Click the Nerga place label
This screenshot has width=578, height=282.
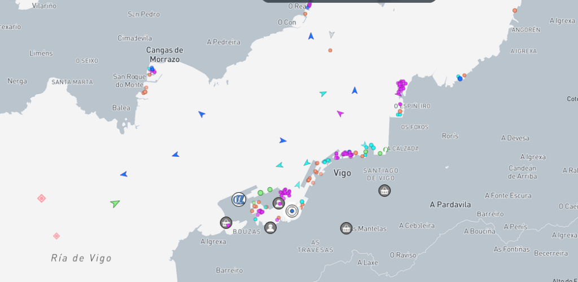pyautogui.click(x=17, y=81)
